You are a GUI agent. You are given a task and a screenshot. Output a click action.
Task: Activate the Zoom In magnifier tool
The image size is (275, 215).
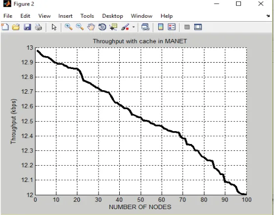coord(69,27)
